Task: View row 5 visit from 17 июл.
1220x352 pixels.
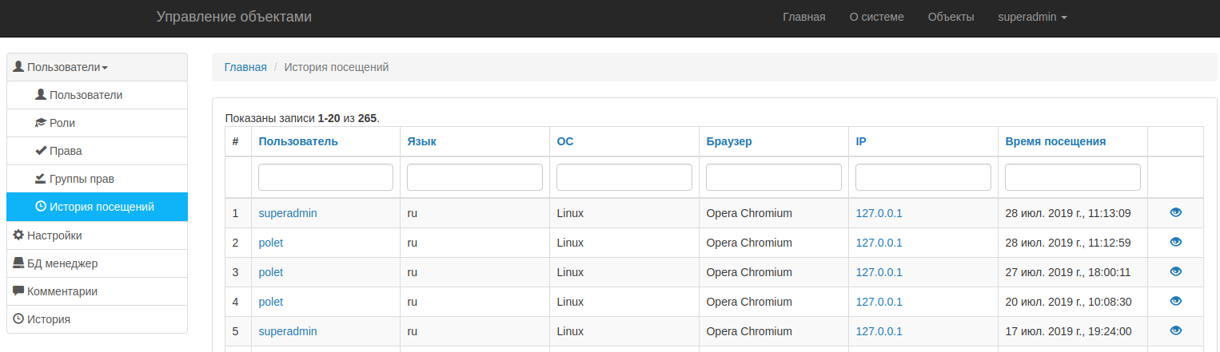Action: pos(1175,330)
